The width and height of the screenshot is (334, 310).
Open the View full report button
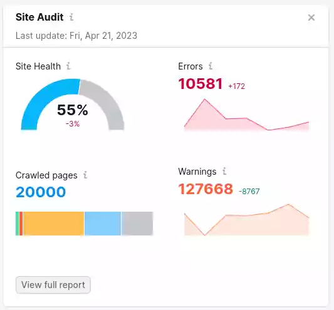coord(53,285)
